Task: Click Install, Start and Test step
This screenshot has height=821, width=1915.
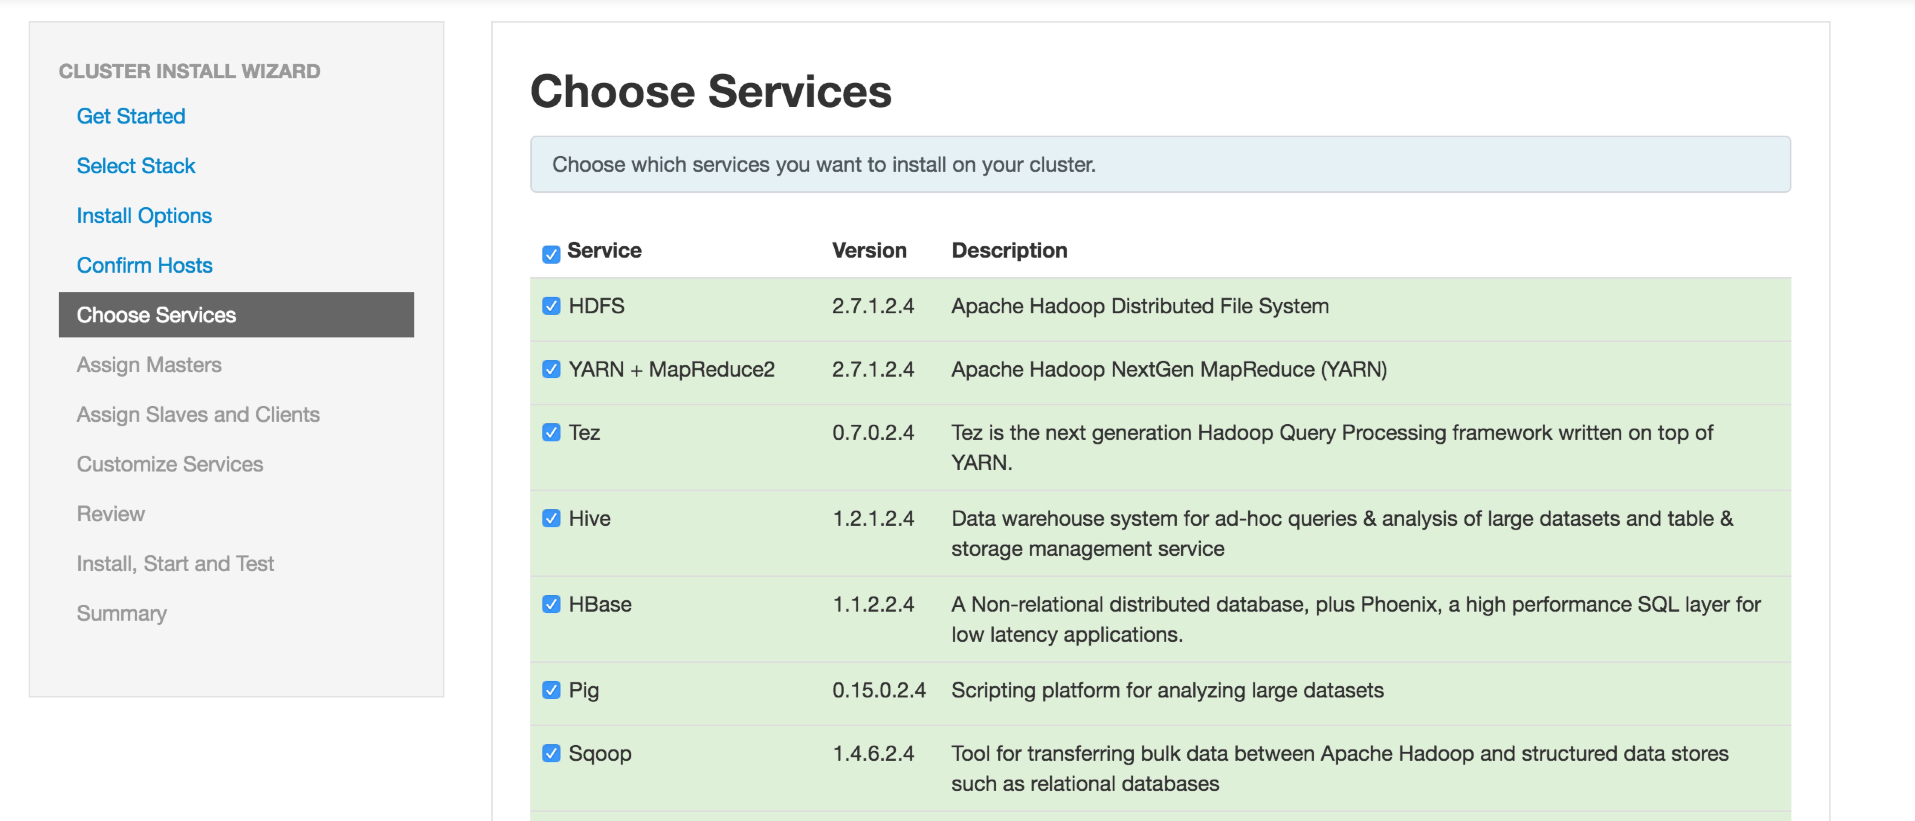Action: 176,564
